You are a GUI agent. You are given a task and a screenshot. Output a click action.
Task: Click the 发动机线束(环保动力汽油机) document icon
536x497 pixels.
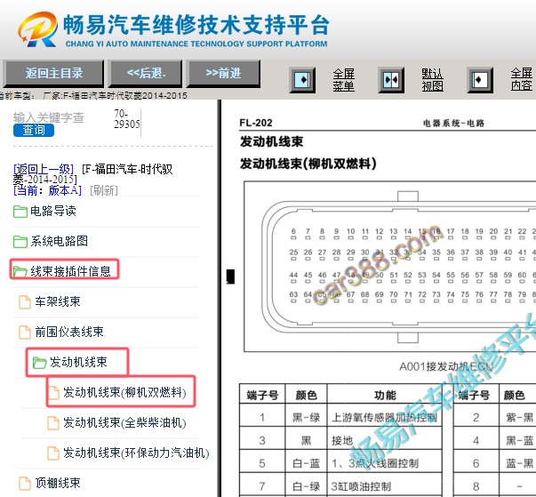click(53, 453)
